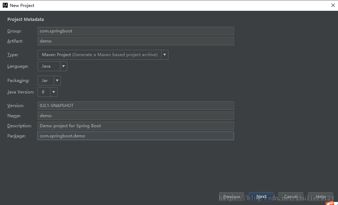
Task: Close the New Project dialog
Action: pyautogui.click(x=332, y=5)
